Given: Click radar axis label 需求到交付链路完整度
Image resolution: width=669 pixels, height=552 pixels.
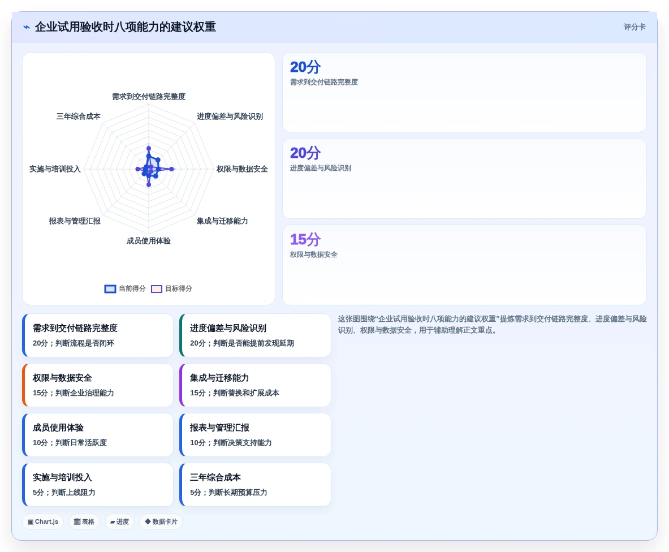Looking at the screenshot, I should point(149,97).
